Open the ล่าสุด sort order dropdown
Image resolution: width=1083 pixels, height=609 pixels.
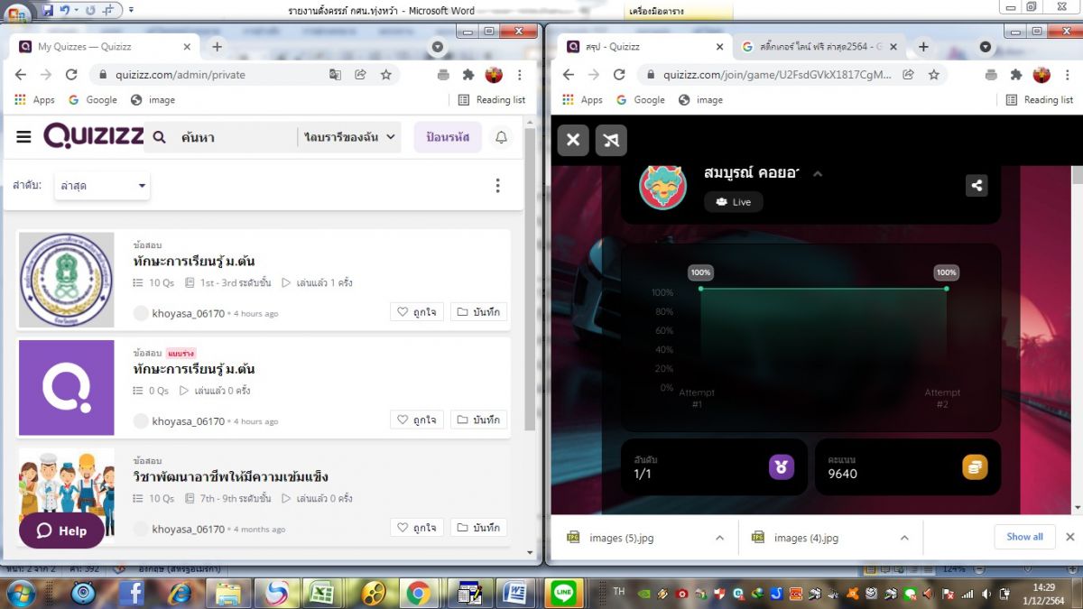click(102, 186)
